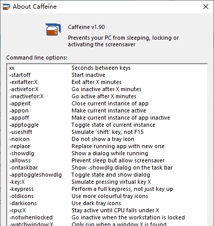Click 'Close current instance of app' text
Image resolution: width=214 pixels, height=226 pixels.
pyautogui.click(x=110, y=103)
